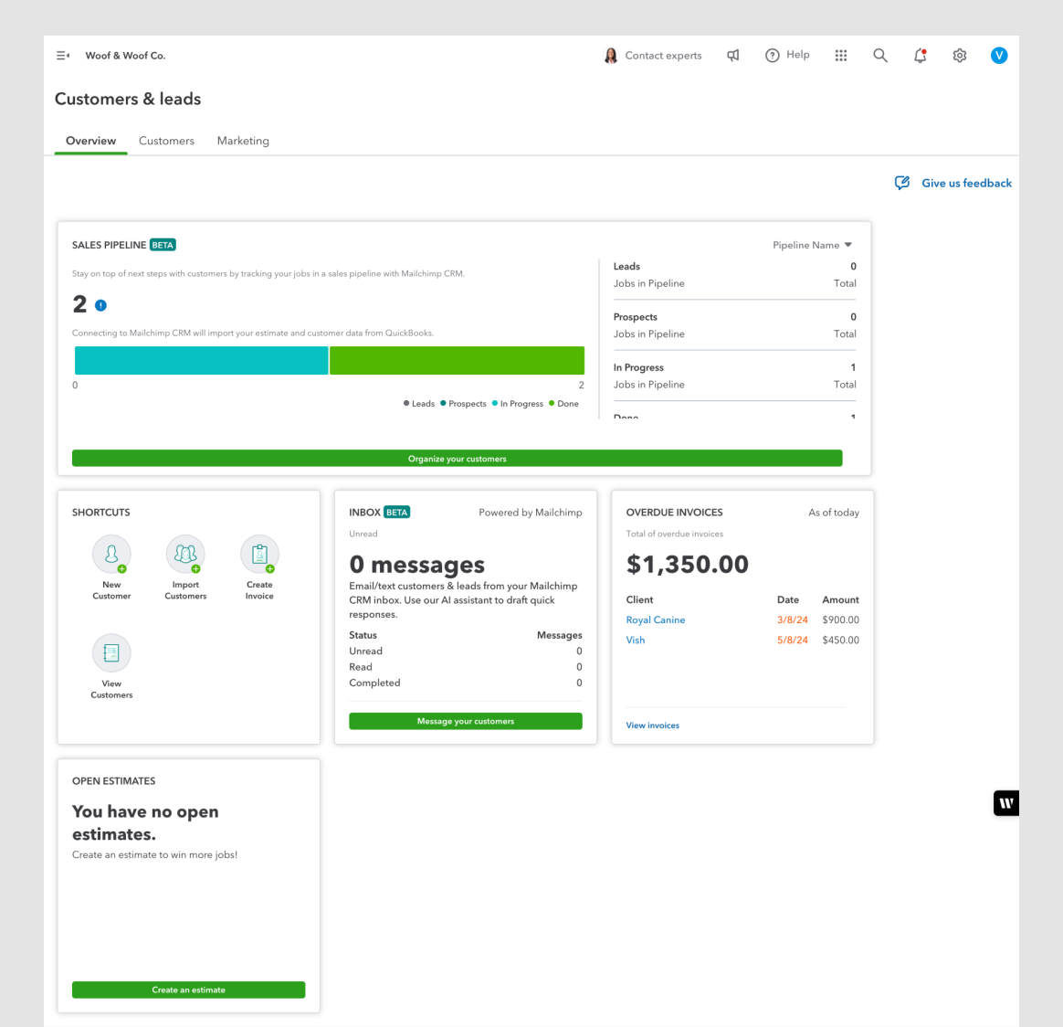Click the green Done segment of the pipeline bar
1063x1027 pixels.
point(457,360)
